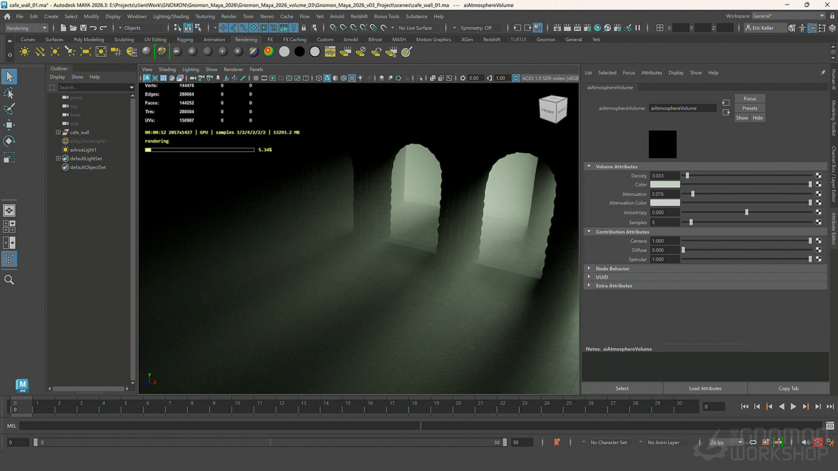Image resolution: width=838 pixels, height=471 pixels.
Task: Select the Move tool in the toolbox
Action: click(x=9, y=124)
